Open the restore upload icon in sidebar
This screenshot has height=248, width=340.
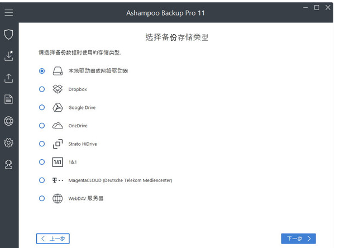[9, 78]
